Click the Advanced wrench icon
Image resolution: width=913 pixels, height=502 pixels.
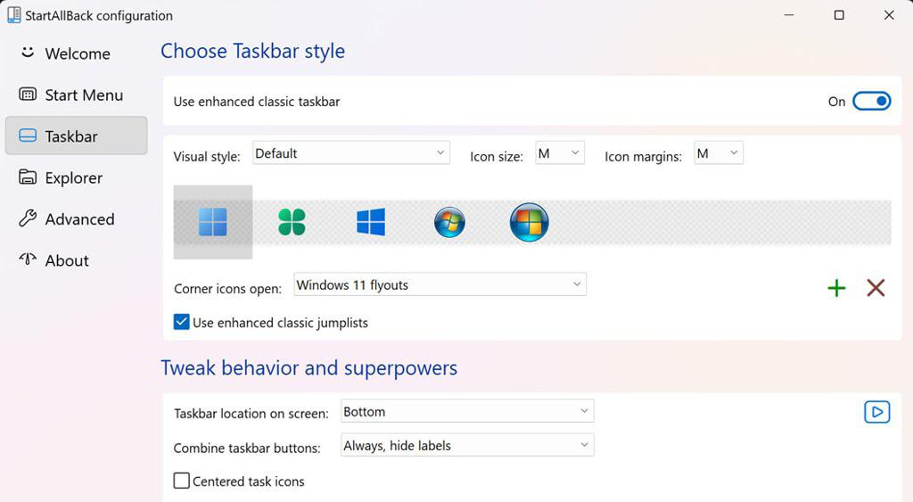pos(28,218)
